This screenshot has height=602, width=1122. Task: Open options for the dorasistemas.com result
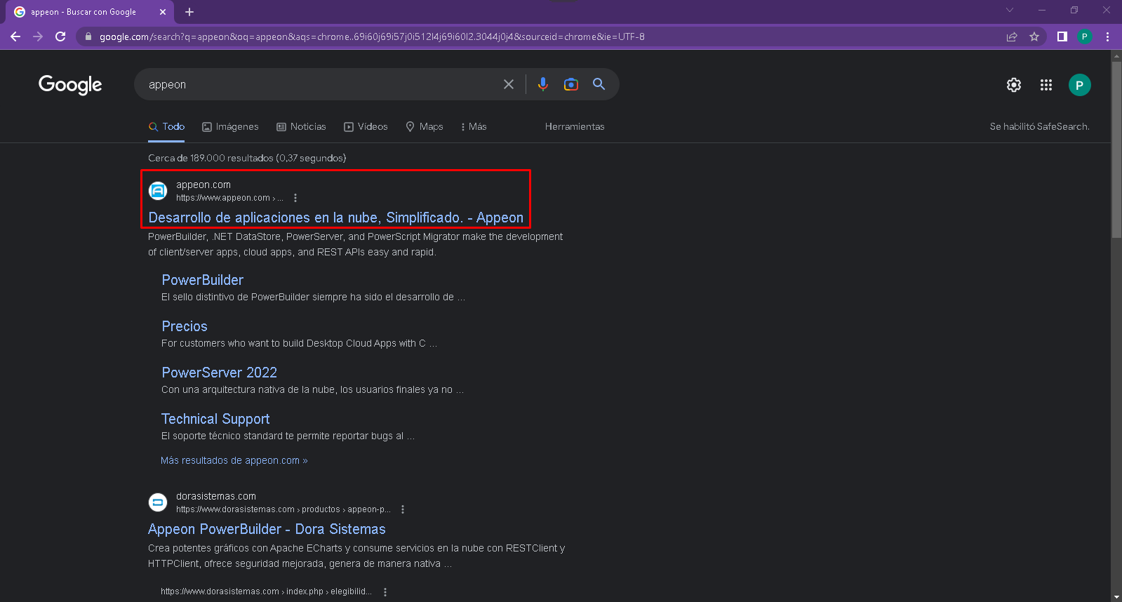[403, 509]
